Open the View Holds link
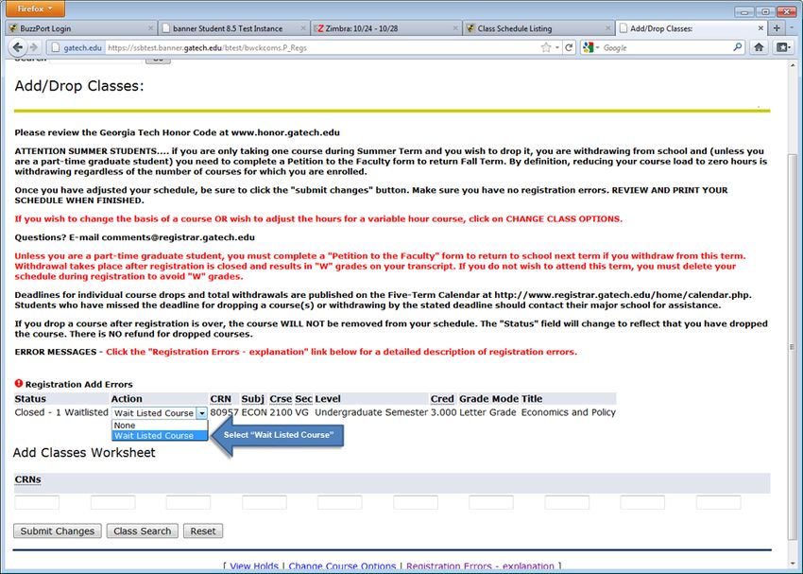This screenshot has height=574, width=803. pos(253,566)
